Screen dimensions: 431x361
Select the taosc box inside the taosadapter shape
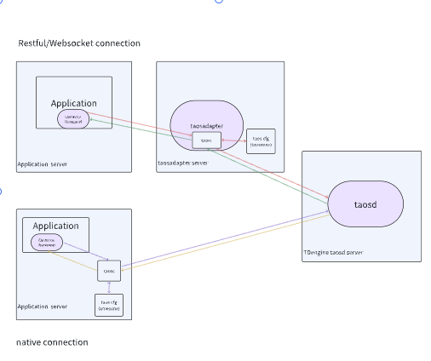coord(207,140)
